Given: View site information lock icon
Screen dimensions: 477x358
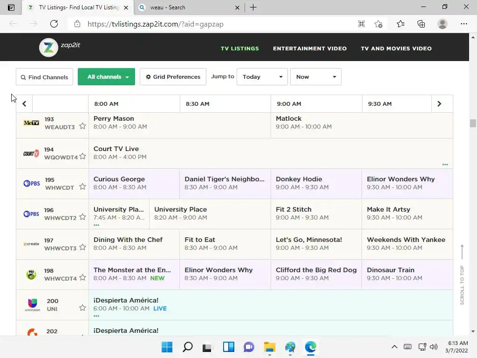Looking at the screenshot, I should tap(77, 24).
